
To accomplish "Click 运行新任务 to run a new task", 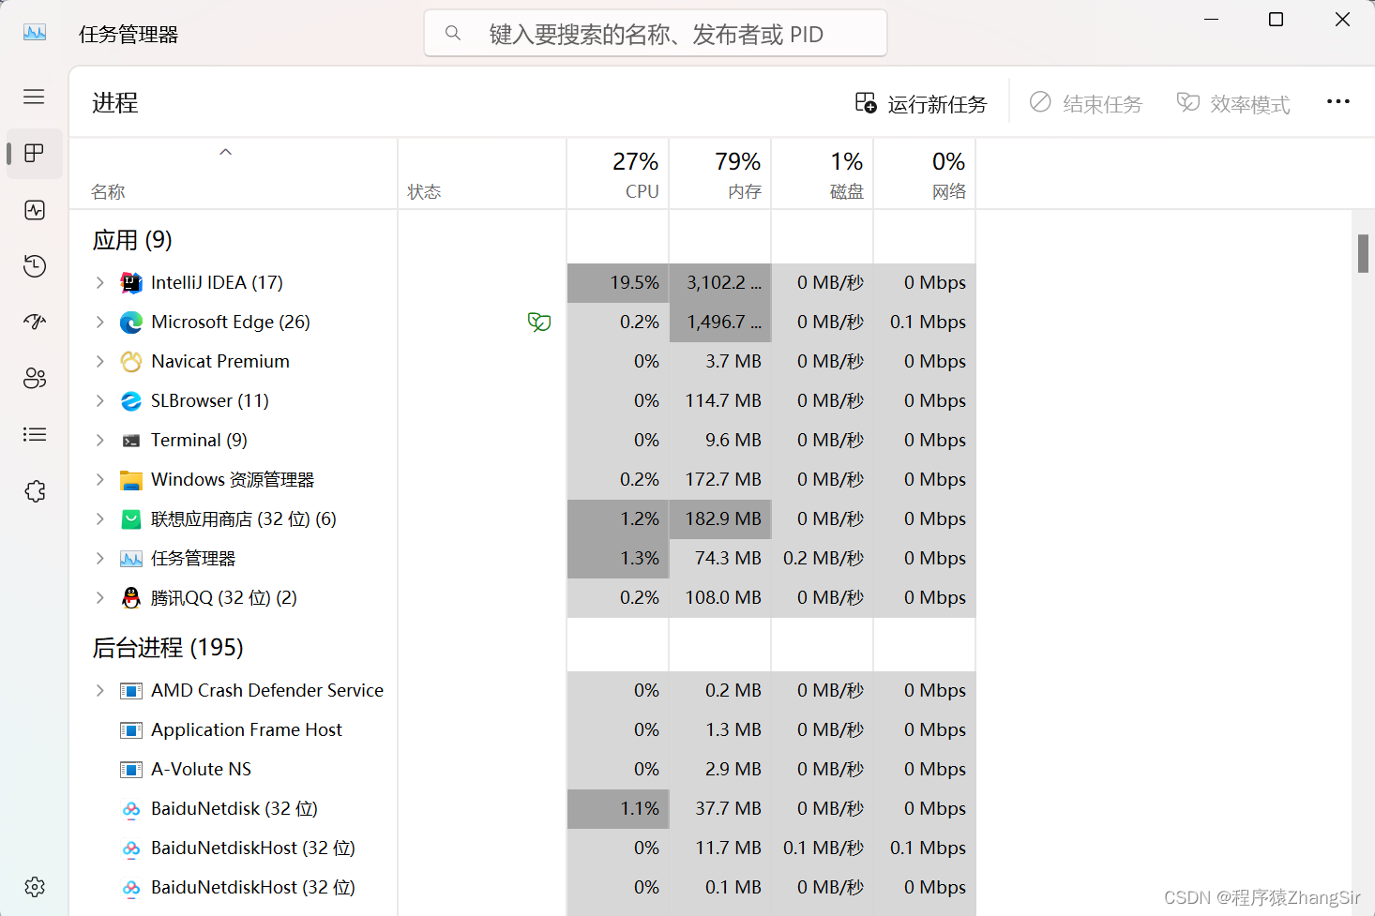I will click(x=921, y=103).
